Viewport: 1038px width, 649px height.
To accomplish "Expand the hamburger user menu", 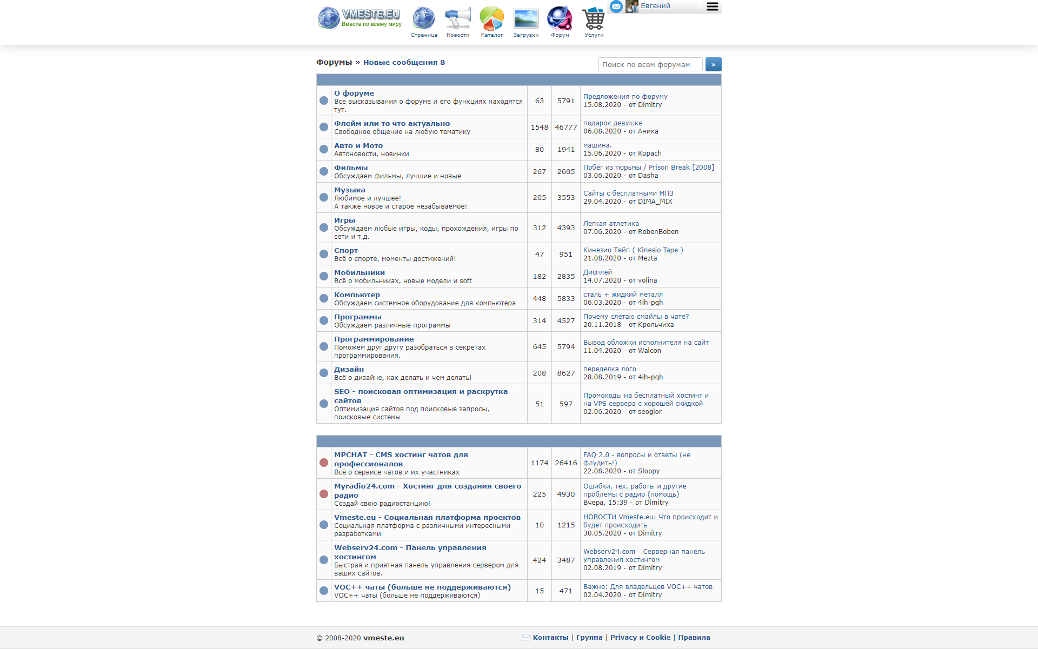I will click(x=712, y=6).
